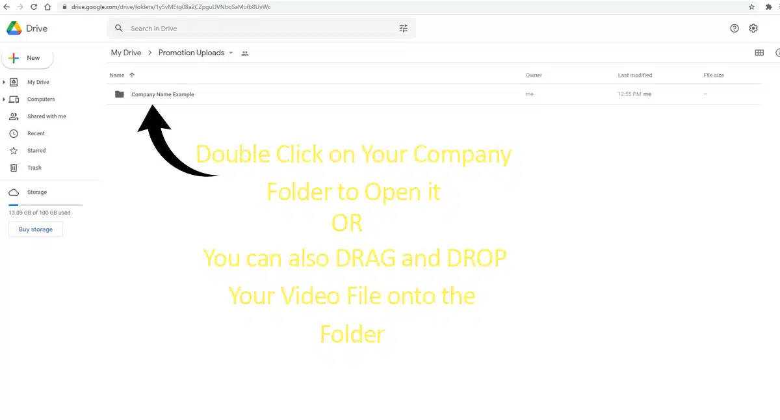Click the Buy storage button

coord(36,230)
